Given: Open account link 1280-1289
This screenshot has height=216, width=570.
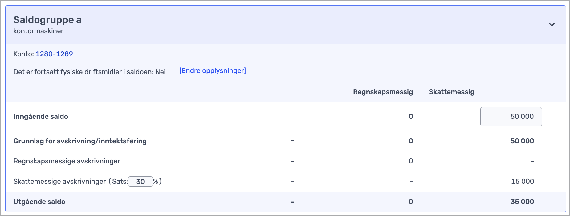Looking at the screenshot, I should point(54,54).
